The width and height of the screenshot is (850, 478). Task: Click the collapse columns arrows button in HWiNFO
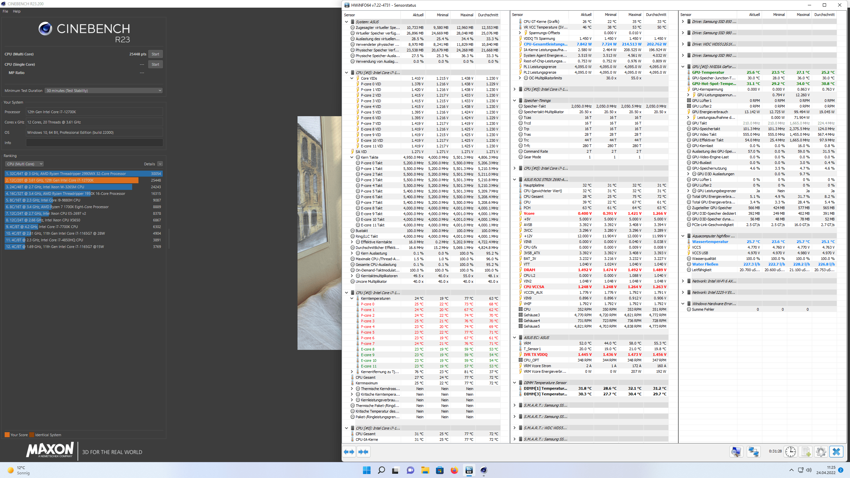[x=363, y=452]
